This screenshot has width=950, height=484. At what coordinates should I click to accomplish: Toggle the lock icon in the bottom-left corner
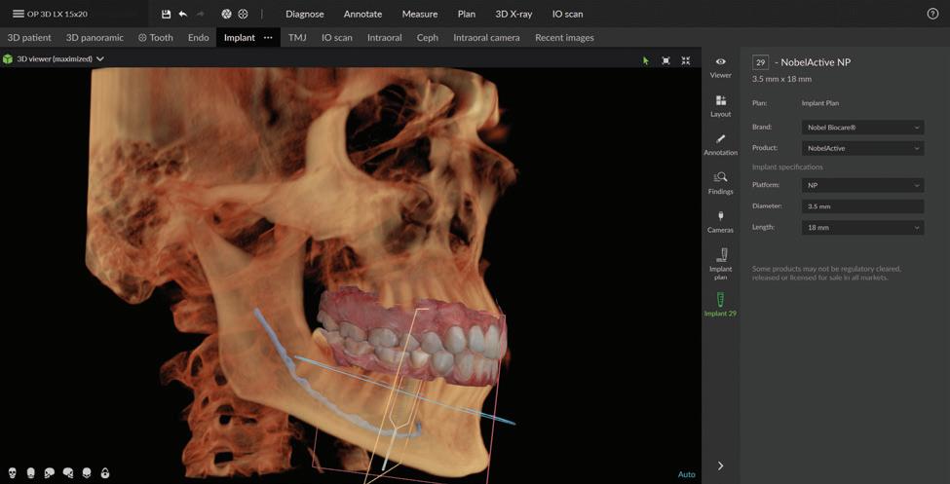pos(105,473)
